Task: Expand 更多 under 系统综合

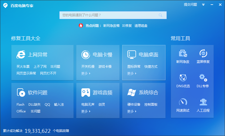Action: [x=132, y=111]
